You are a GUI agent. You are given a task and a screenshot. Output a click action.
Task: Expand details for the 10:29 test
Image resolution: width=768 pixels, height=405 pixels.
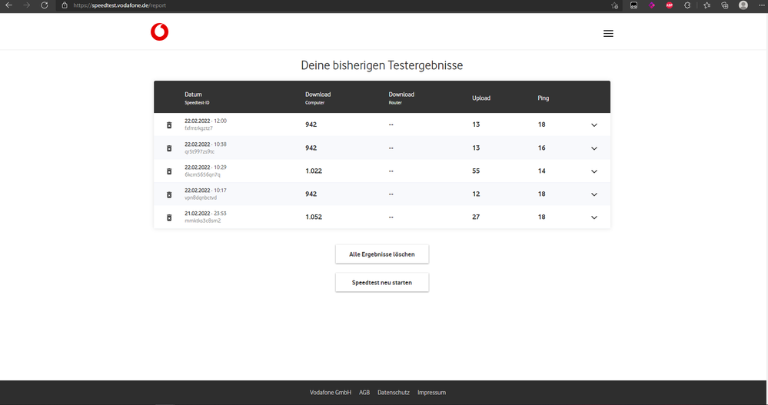pyautogui.click(x=594, y=171)
